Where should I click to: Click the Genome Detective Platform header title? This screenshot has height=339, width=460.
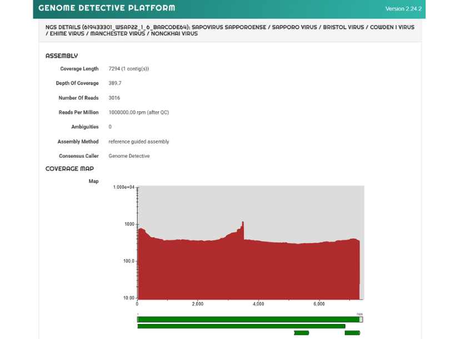coord(107,8)
